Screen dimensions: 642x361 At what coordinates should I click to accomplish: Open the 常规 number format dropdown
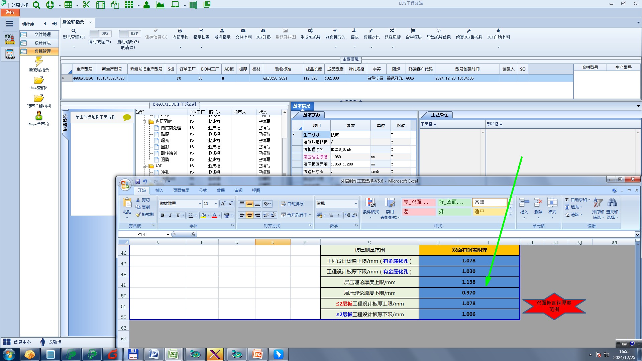click(x=355, y=204)
